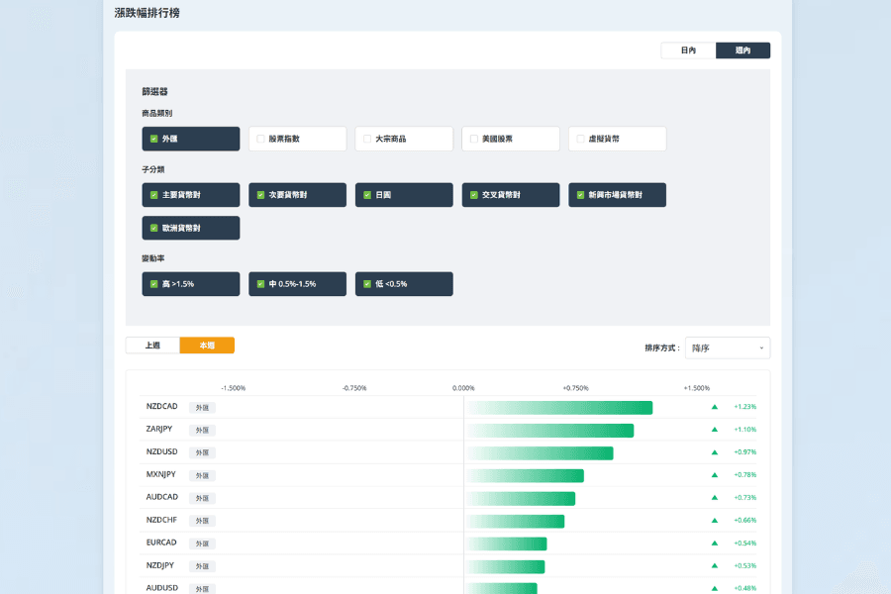891x594 pixels.
Task: Click the NZDCHF symbol name
Action: click(x=161, y=520)
